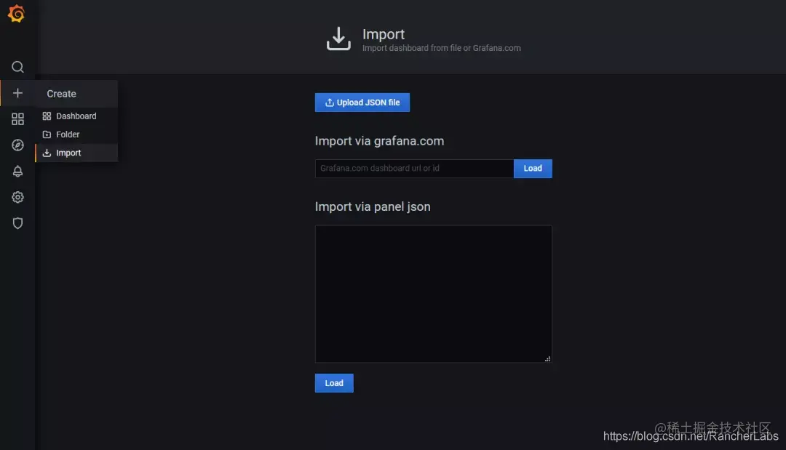Open the Dashboards four-squares sidebar icon
Image resolution: width=786 pixels, height=450 pixels.
pyautogui.click(x=17, y=118)
